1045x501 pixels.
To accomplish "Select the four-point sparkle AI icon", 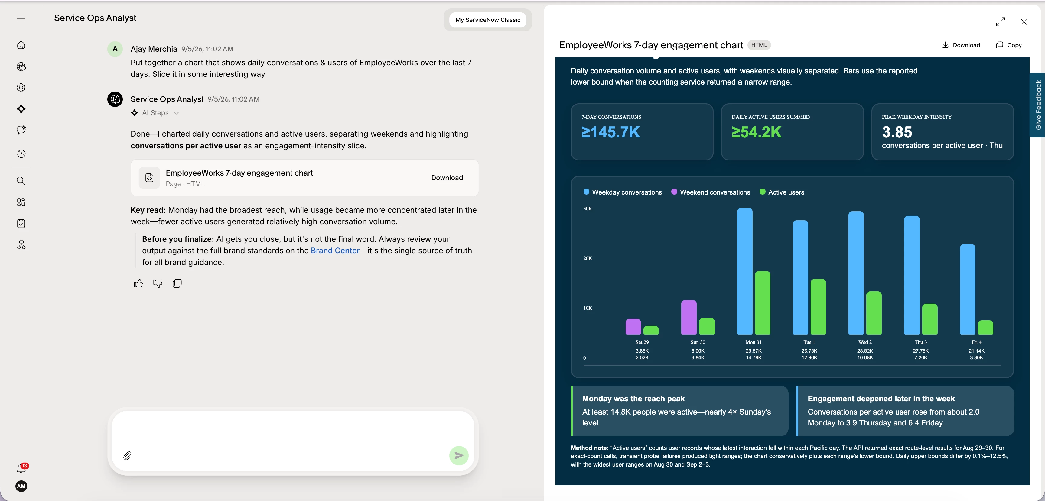I will click(21, 109).
